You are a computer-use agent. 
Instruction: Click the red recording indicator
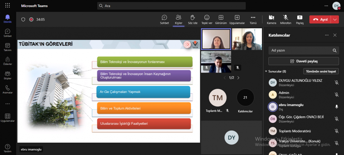click(31, 19)
